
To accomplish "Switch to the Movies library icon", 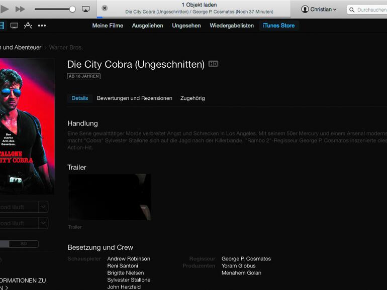I will pyautogui.click(x=2, y=26).
